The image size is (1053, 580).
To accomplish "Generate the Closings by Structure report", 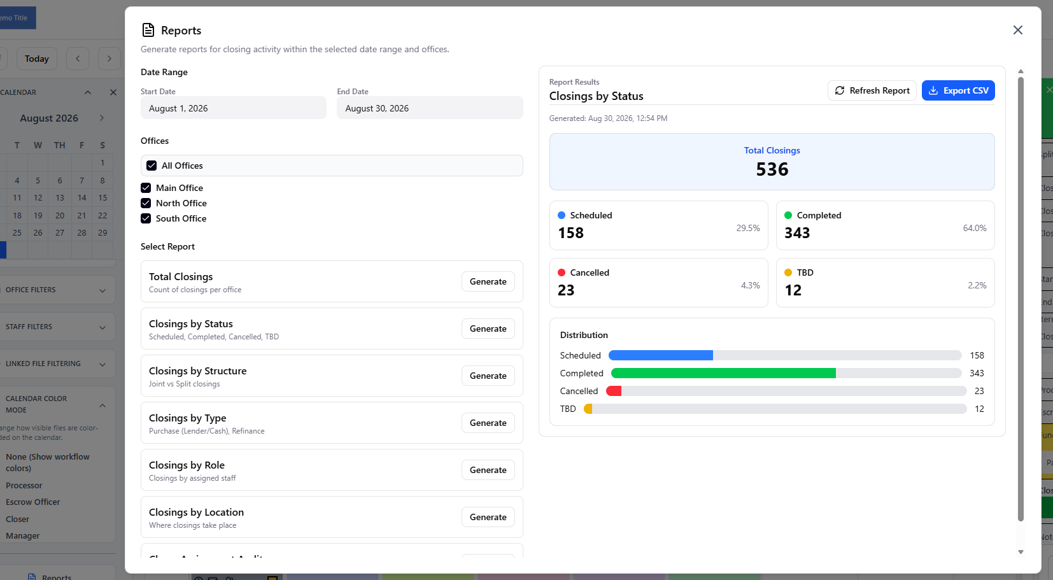I will [x=488, y=376].
